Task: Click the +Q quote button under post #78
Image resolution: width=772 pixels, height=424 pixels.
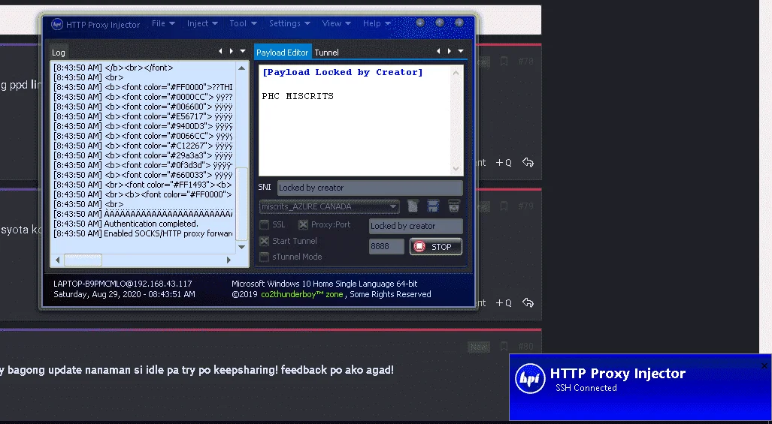Action: pyautogui.click(x=504, y=163)
